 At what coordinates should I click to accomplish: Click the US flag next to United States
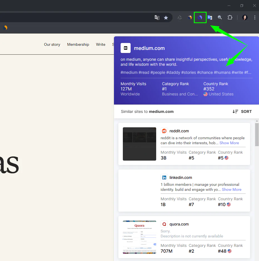point(205,94)
